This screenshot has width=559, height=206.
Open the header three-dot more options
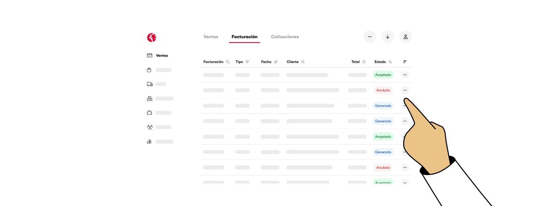pos(369,37)
